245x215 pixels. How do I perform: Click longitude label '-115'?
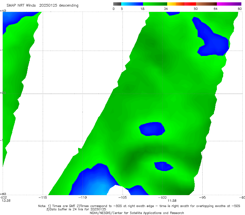tap(43, 197)
